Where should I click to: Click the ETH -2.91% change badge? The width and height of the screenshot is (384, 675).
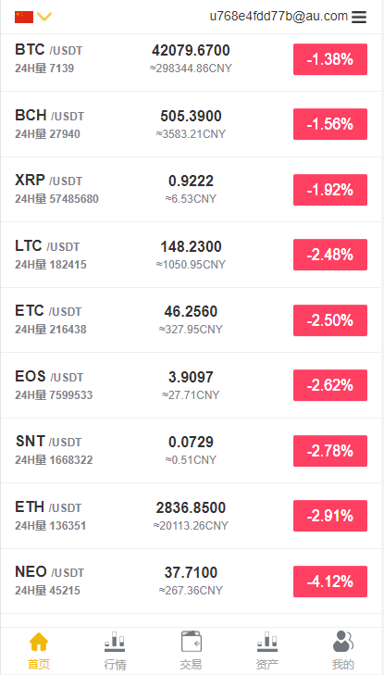coord(330,516)
